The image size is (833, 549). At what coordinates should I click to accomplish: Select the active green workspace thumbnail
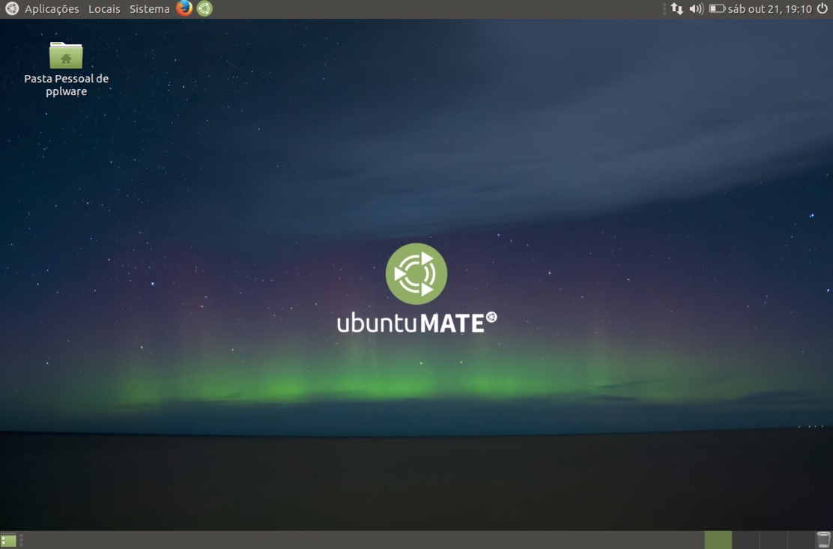[x=718, y=539]
